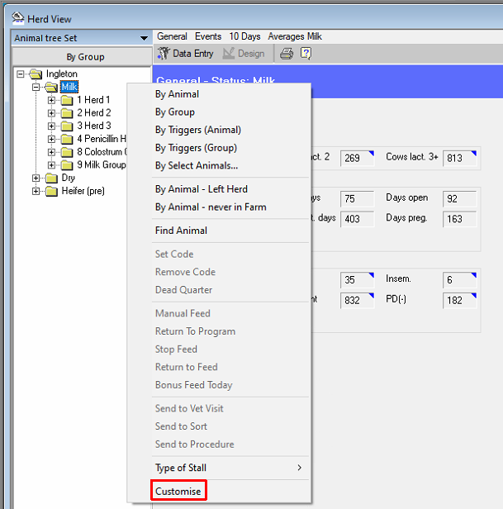Click the Ingleton root folder icon

tap(36, 74)
